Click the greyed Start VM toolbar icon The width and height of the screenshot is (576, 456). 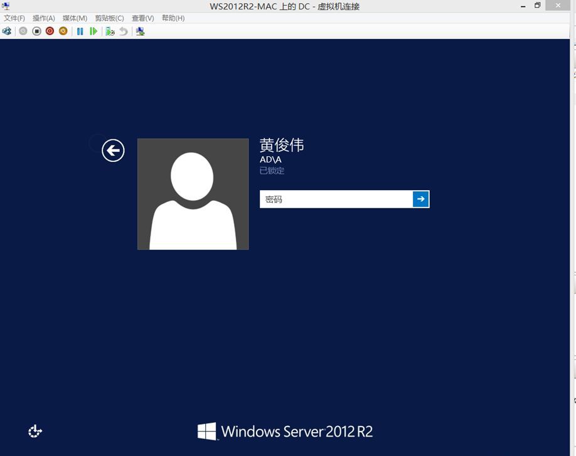point(23,31)
